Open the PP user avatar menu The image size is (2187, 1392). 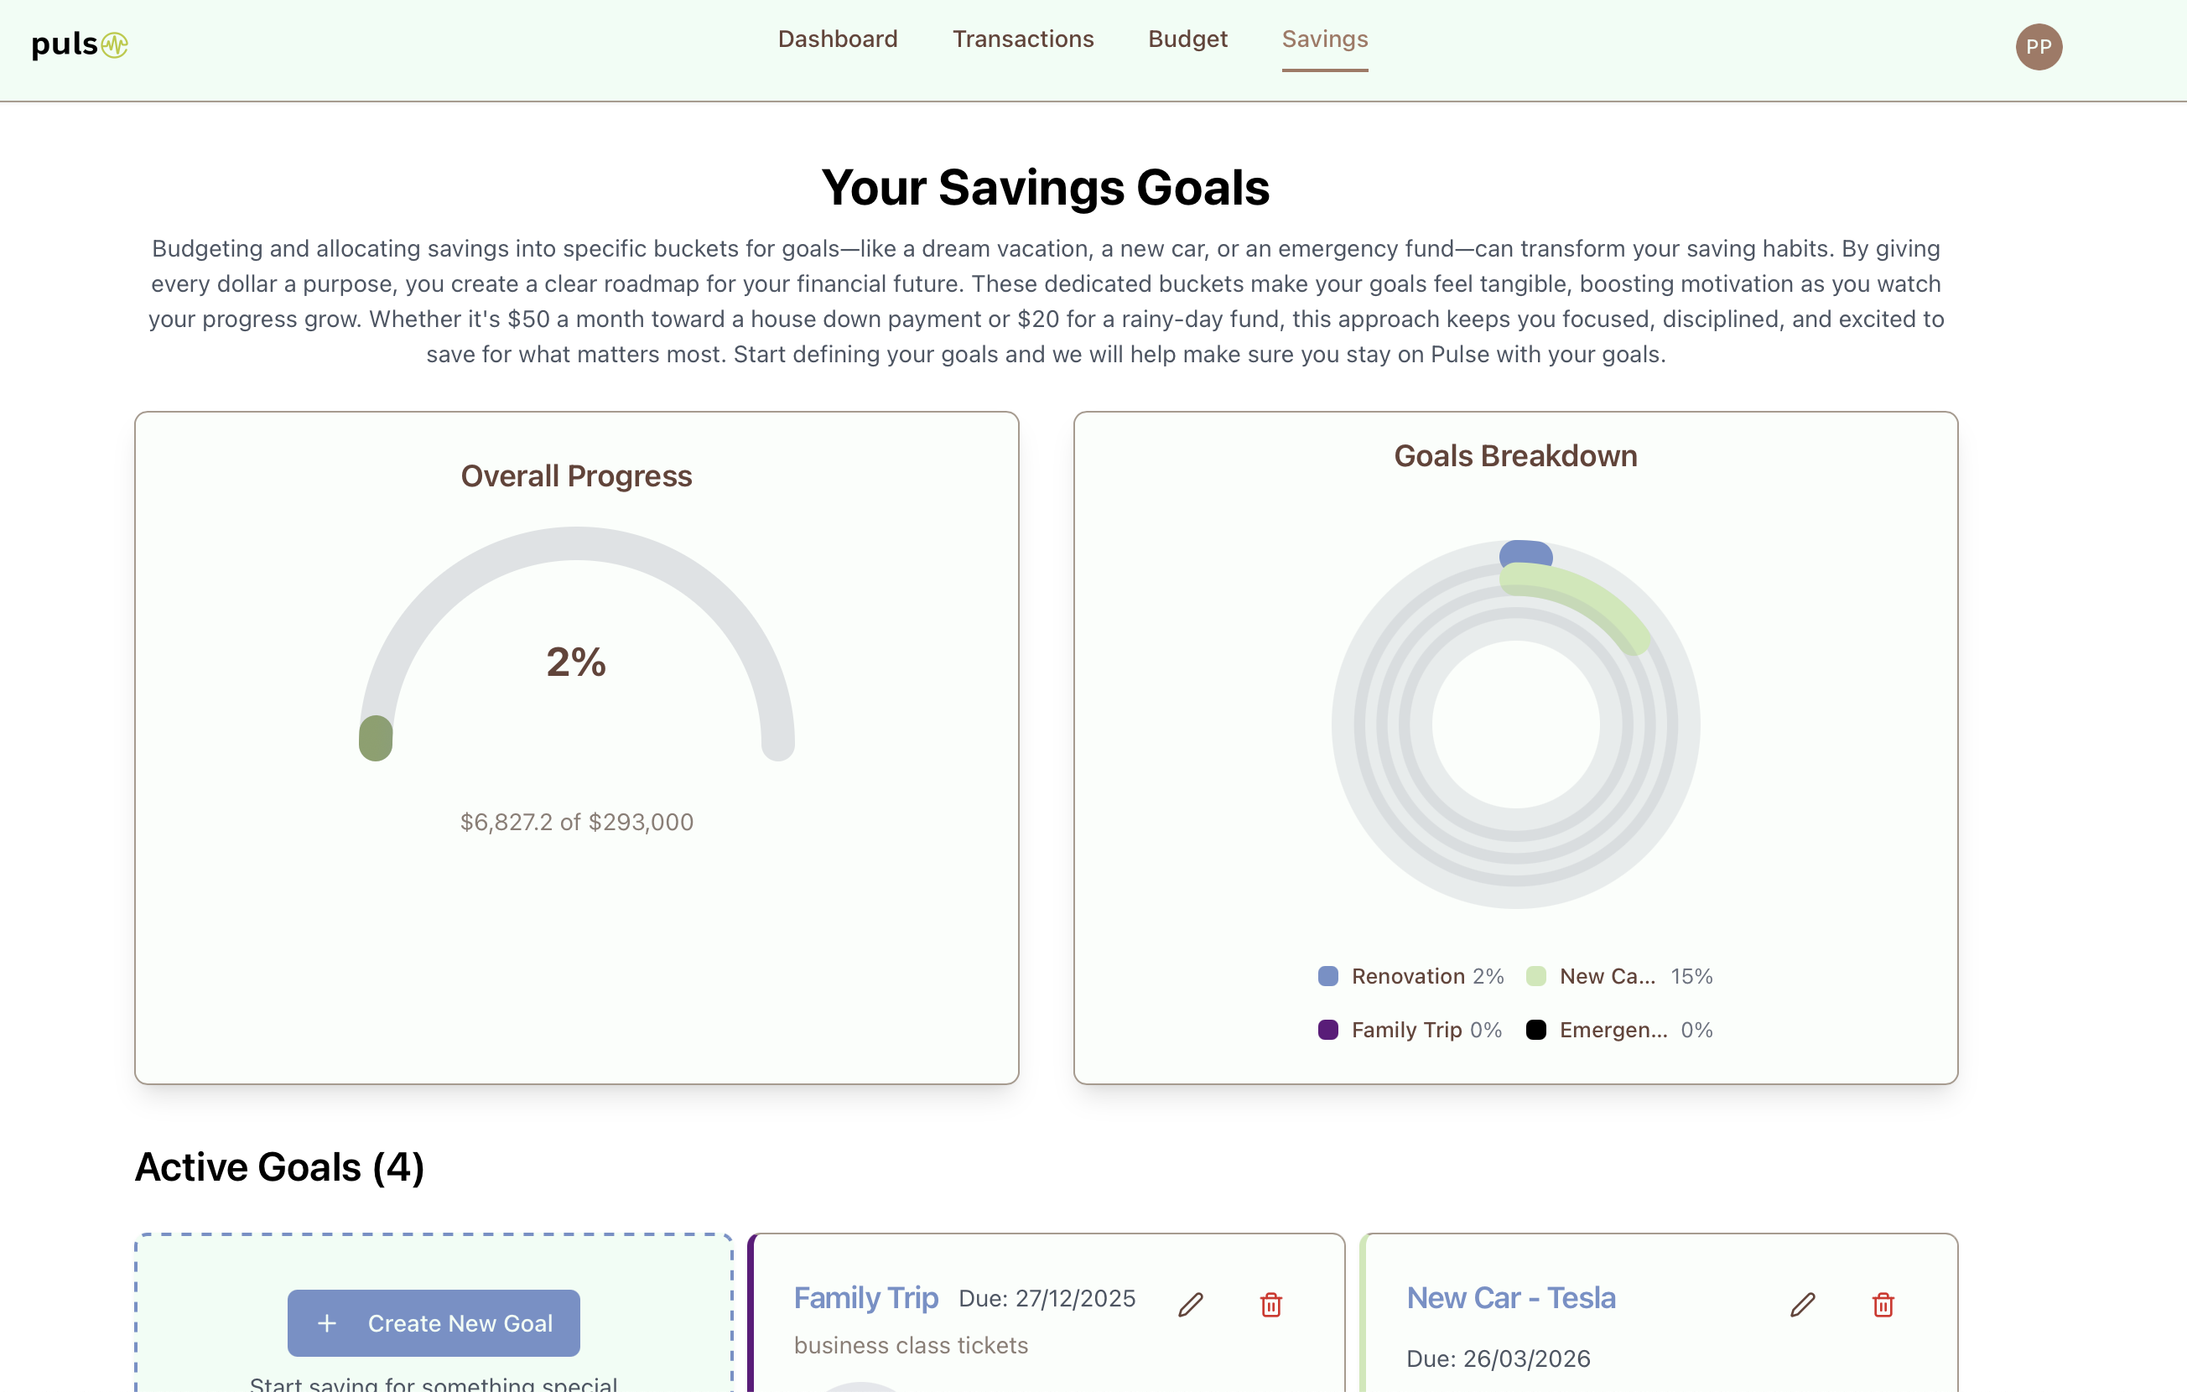[2038, 47]
